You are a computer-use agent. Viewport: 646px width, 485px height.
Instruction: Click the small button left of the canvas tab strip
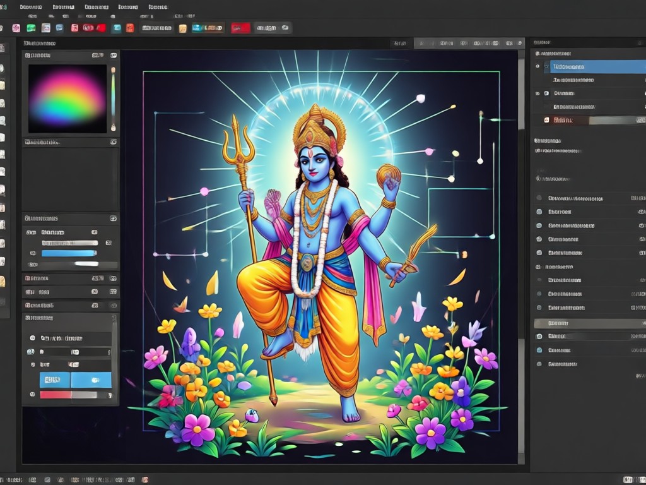point(399,43)
